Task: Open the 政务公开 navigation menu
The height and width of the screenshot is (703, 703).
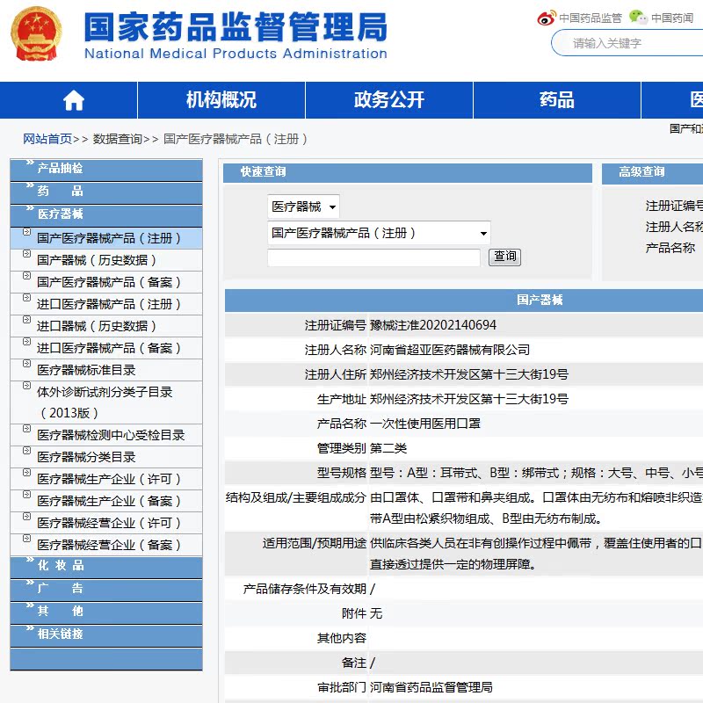Action: pyautogui.click(x=389, y=100)
